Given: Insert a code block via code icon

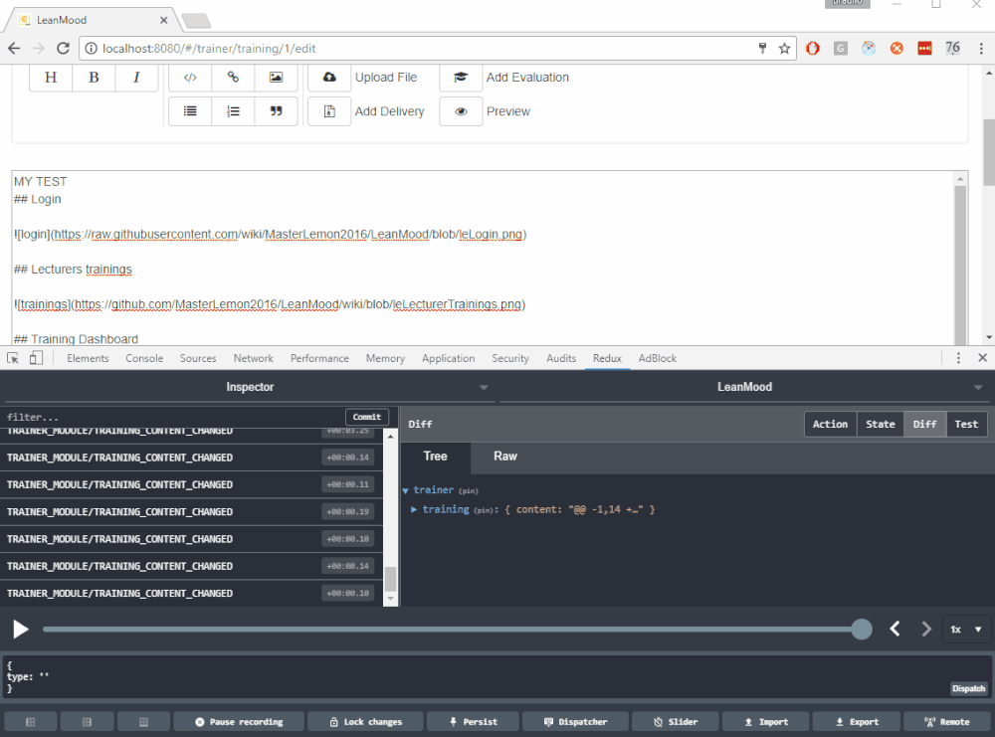Looking at the screenshot, I should [x=189, y=77].
